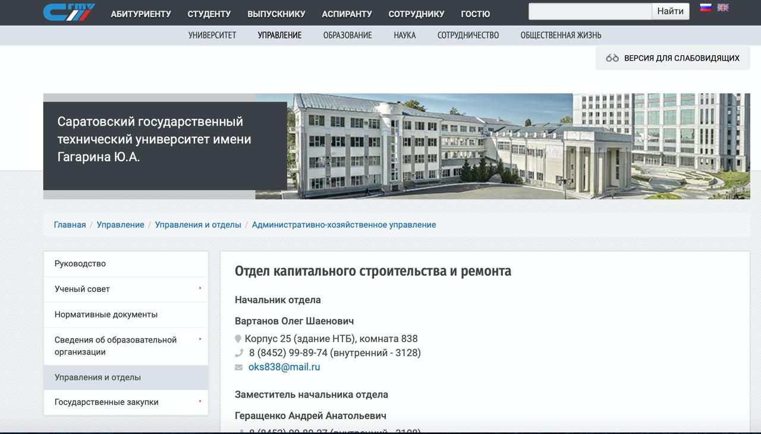The height and width of the screenshot is (434, 761).
Task: Click the Найти search button
Action: point(671,11)
